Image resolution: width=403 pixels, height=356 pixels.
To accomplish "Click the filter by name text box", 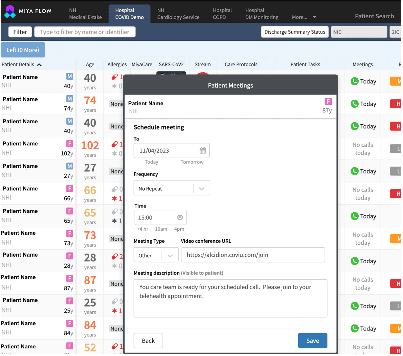I will point(85,32).
